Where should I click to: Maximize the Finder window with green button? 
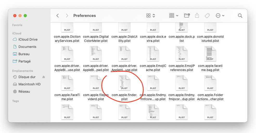point(25,16)
